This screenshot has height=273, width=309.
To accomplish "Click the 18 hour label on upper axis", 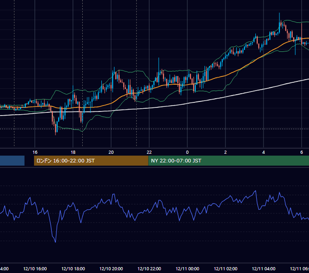I will (73, 152).
